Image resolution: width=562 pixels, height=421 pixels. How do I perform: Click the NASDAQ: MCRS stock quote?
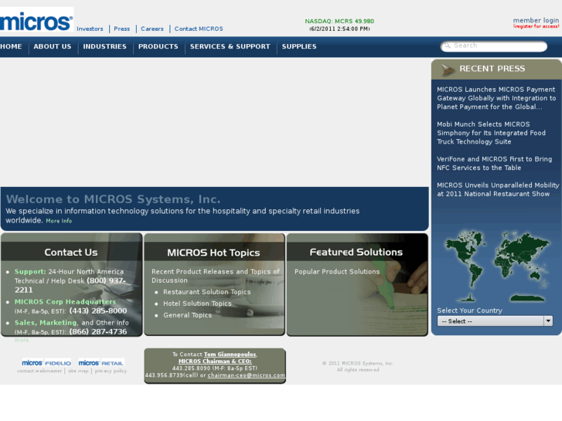point(339,21)
